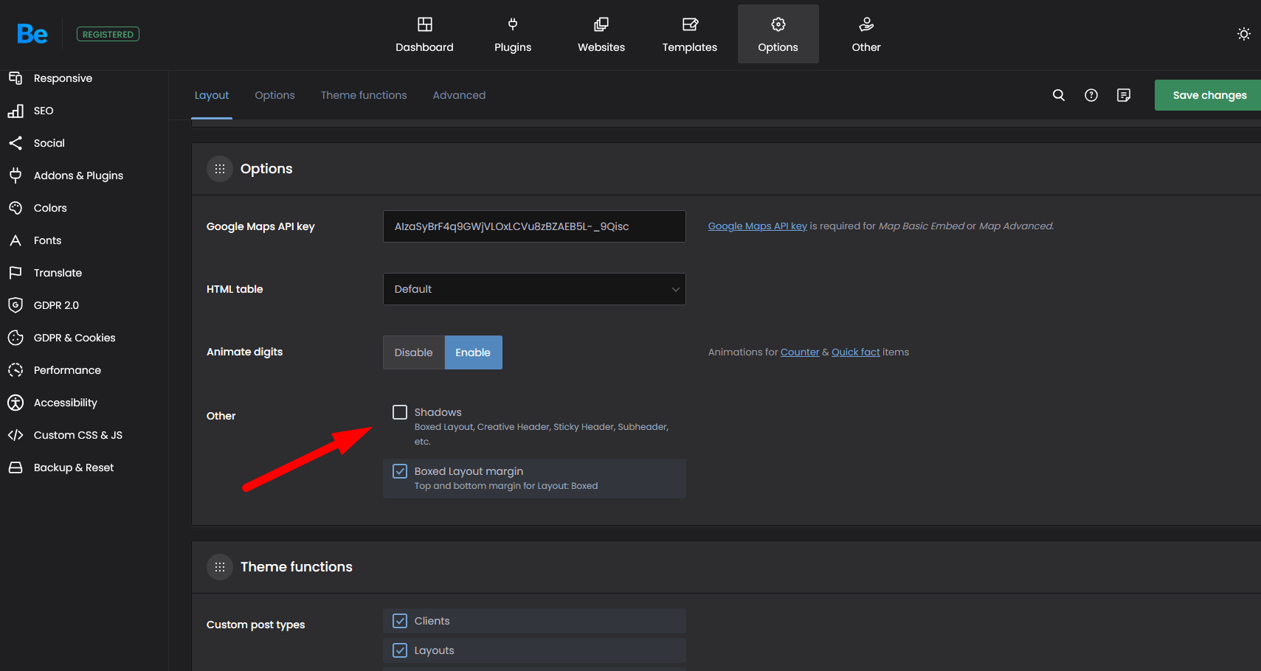Screen dimensions: 1261x671
Task: Toggle light mode with sun icon
Action: 1243,34
